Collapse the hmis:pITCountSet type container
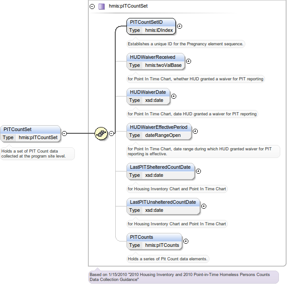 click(x=92, y=6)
